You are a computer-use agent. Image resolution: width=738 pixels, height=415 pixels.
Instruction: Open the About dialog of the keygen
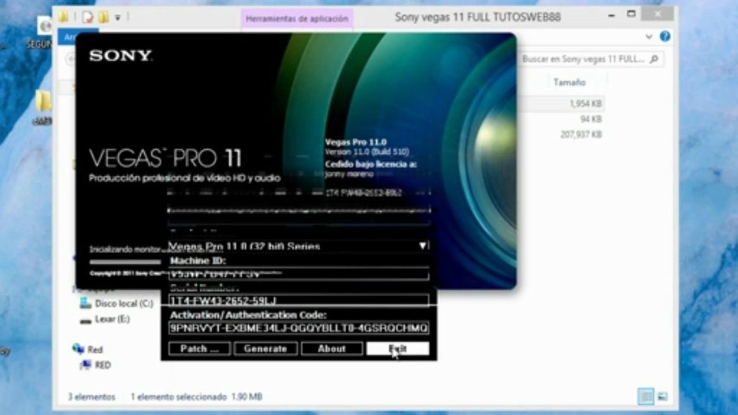pyautogui.click(x=332, y=349)
